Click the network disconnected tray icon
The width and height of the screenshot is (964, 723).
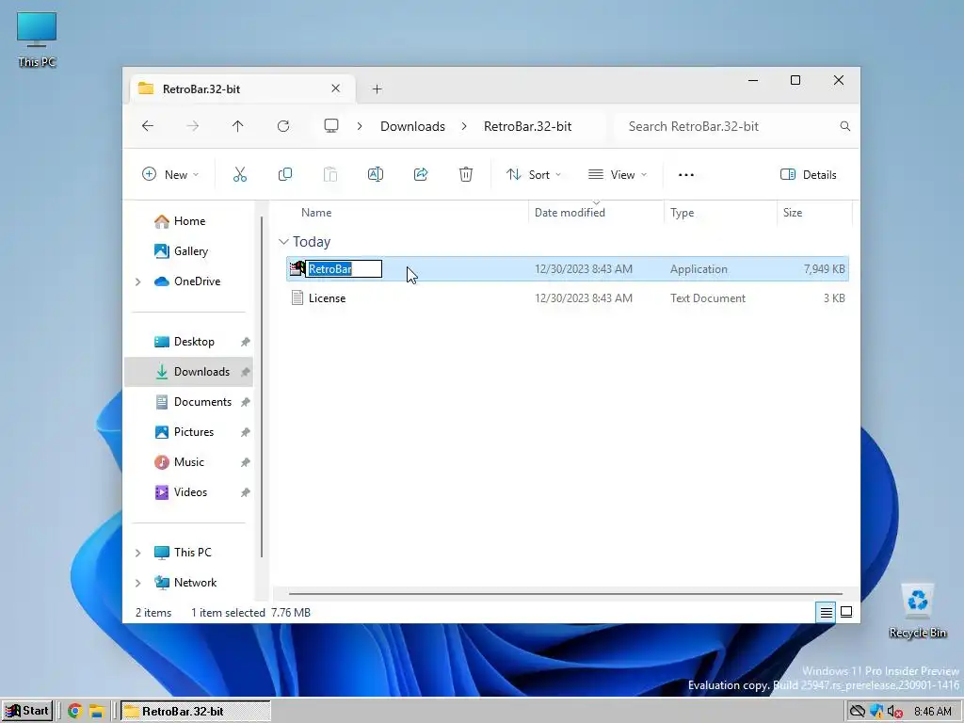[857, 712]
